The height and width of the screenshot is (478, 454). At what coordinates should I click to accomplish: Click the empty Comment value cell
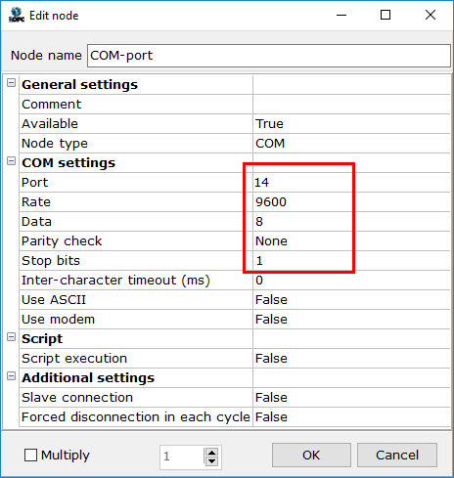click(x=351, y=105)
